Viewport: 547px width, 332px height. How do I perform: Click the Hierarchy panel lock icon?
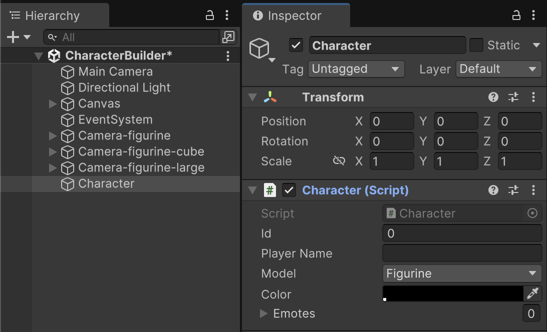210,15
